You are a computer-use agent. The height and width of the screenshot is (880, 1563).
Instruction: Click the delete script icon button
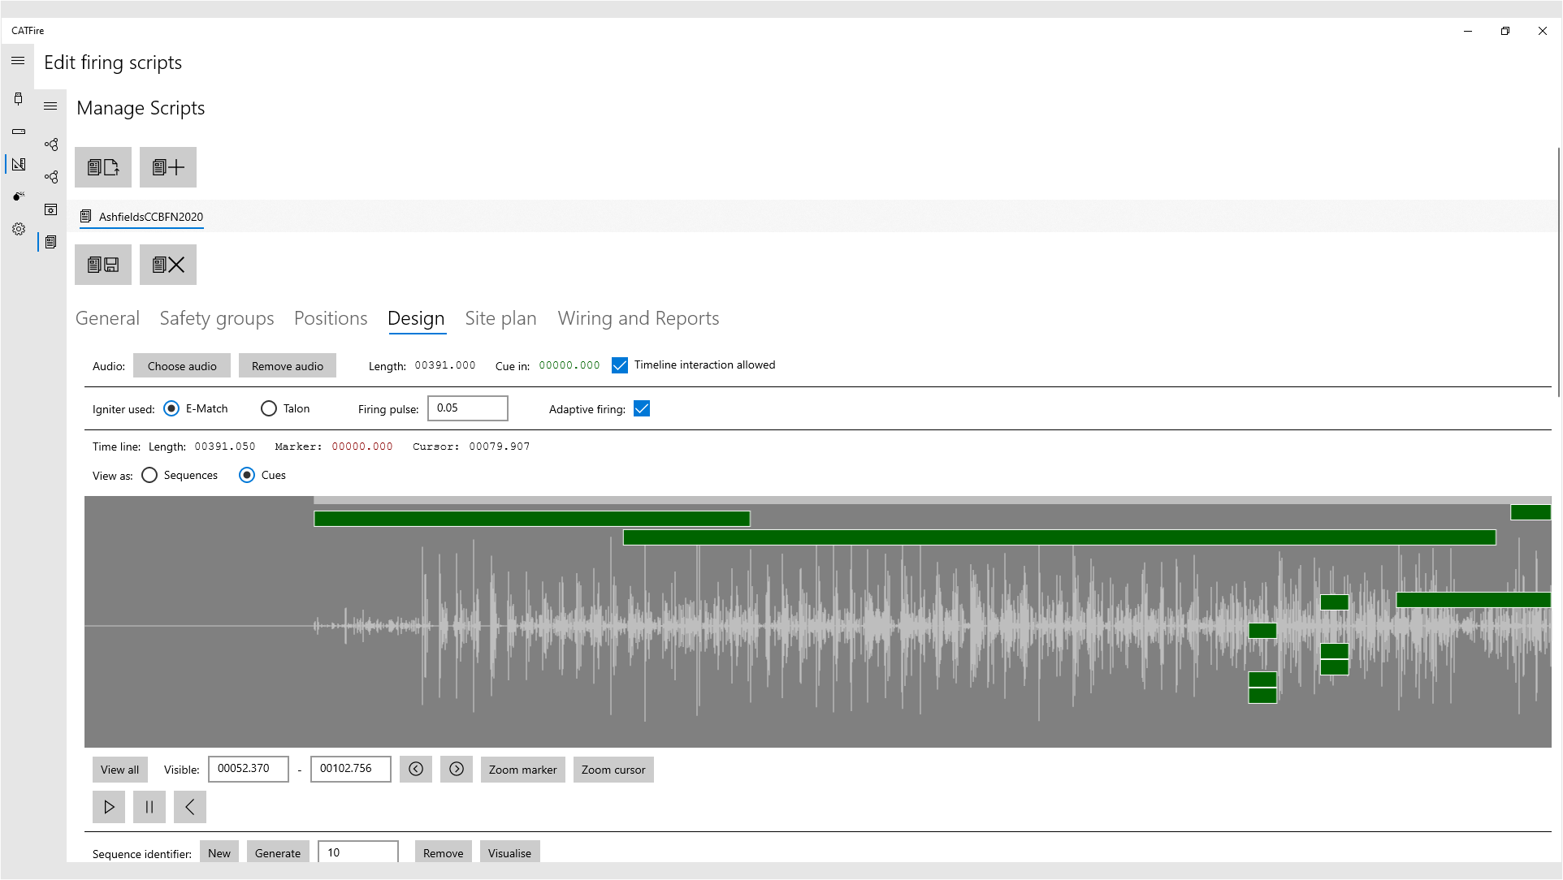click(168, 265)
